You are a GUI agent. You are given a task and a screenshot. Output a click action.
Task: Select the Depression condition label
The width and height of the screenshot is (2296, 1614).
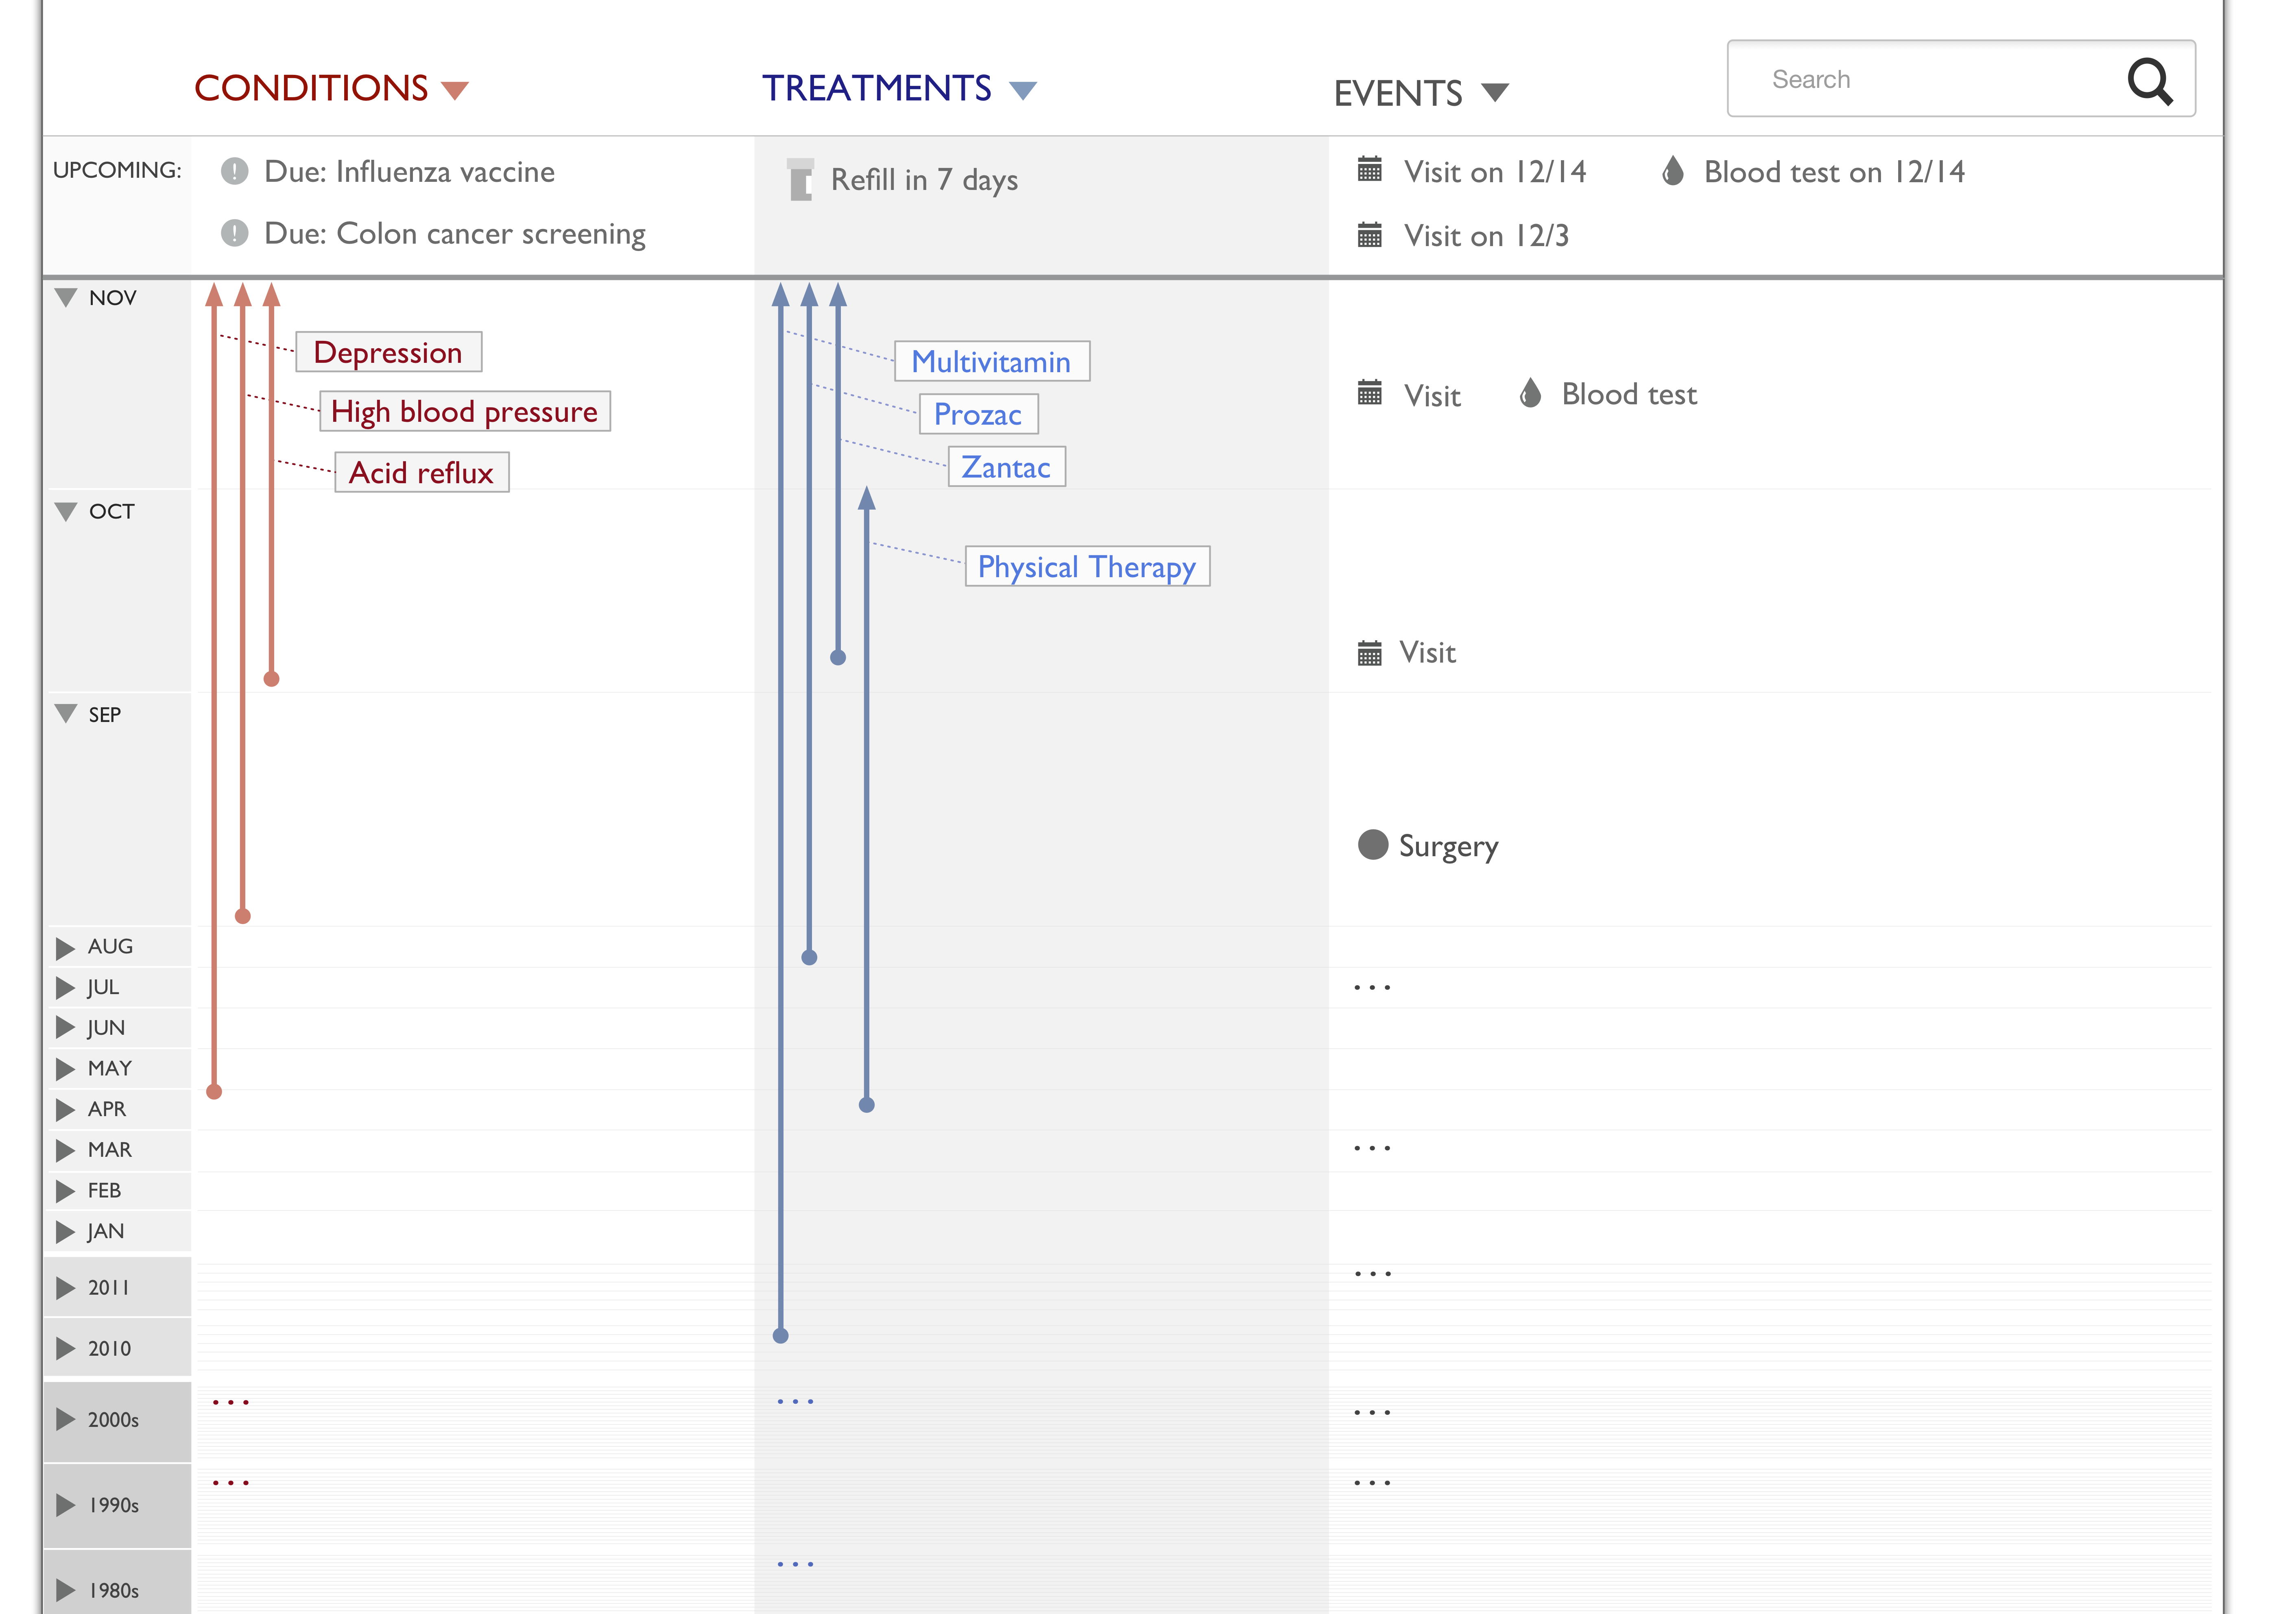(388, 352)
